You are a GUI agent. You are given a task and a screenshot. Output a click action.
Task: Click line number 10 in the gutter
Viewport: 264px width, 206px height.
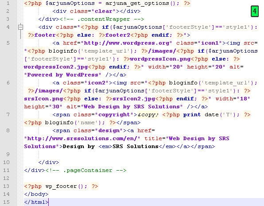point(6,162)
